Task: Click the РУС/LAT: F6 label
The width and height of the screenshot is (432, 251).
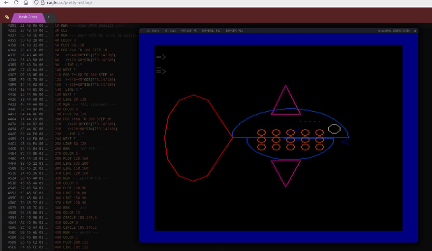Action: pos(189,31)
